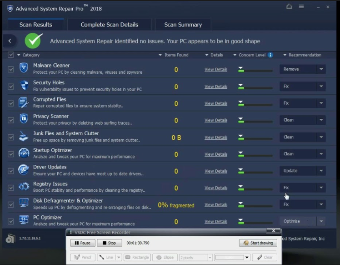Click the Concern Level info icon

tap(270, 55)
